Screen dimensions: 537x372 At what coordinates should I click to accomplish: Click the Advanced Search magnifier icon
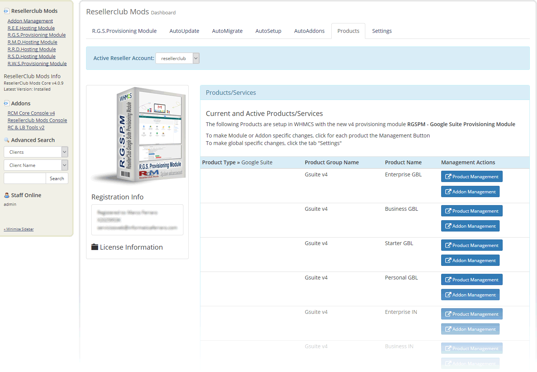pos(6,140)
